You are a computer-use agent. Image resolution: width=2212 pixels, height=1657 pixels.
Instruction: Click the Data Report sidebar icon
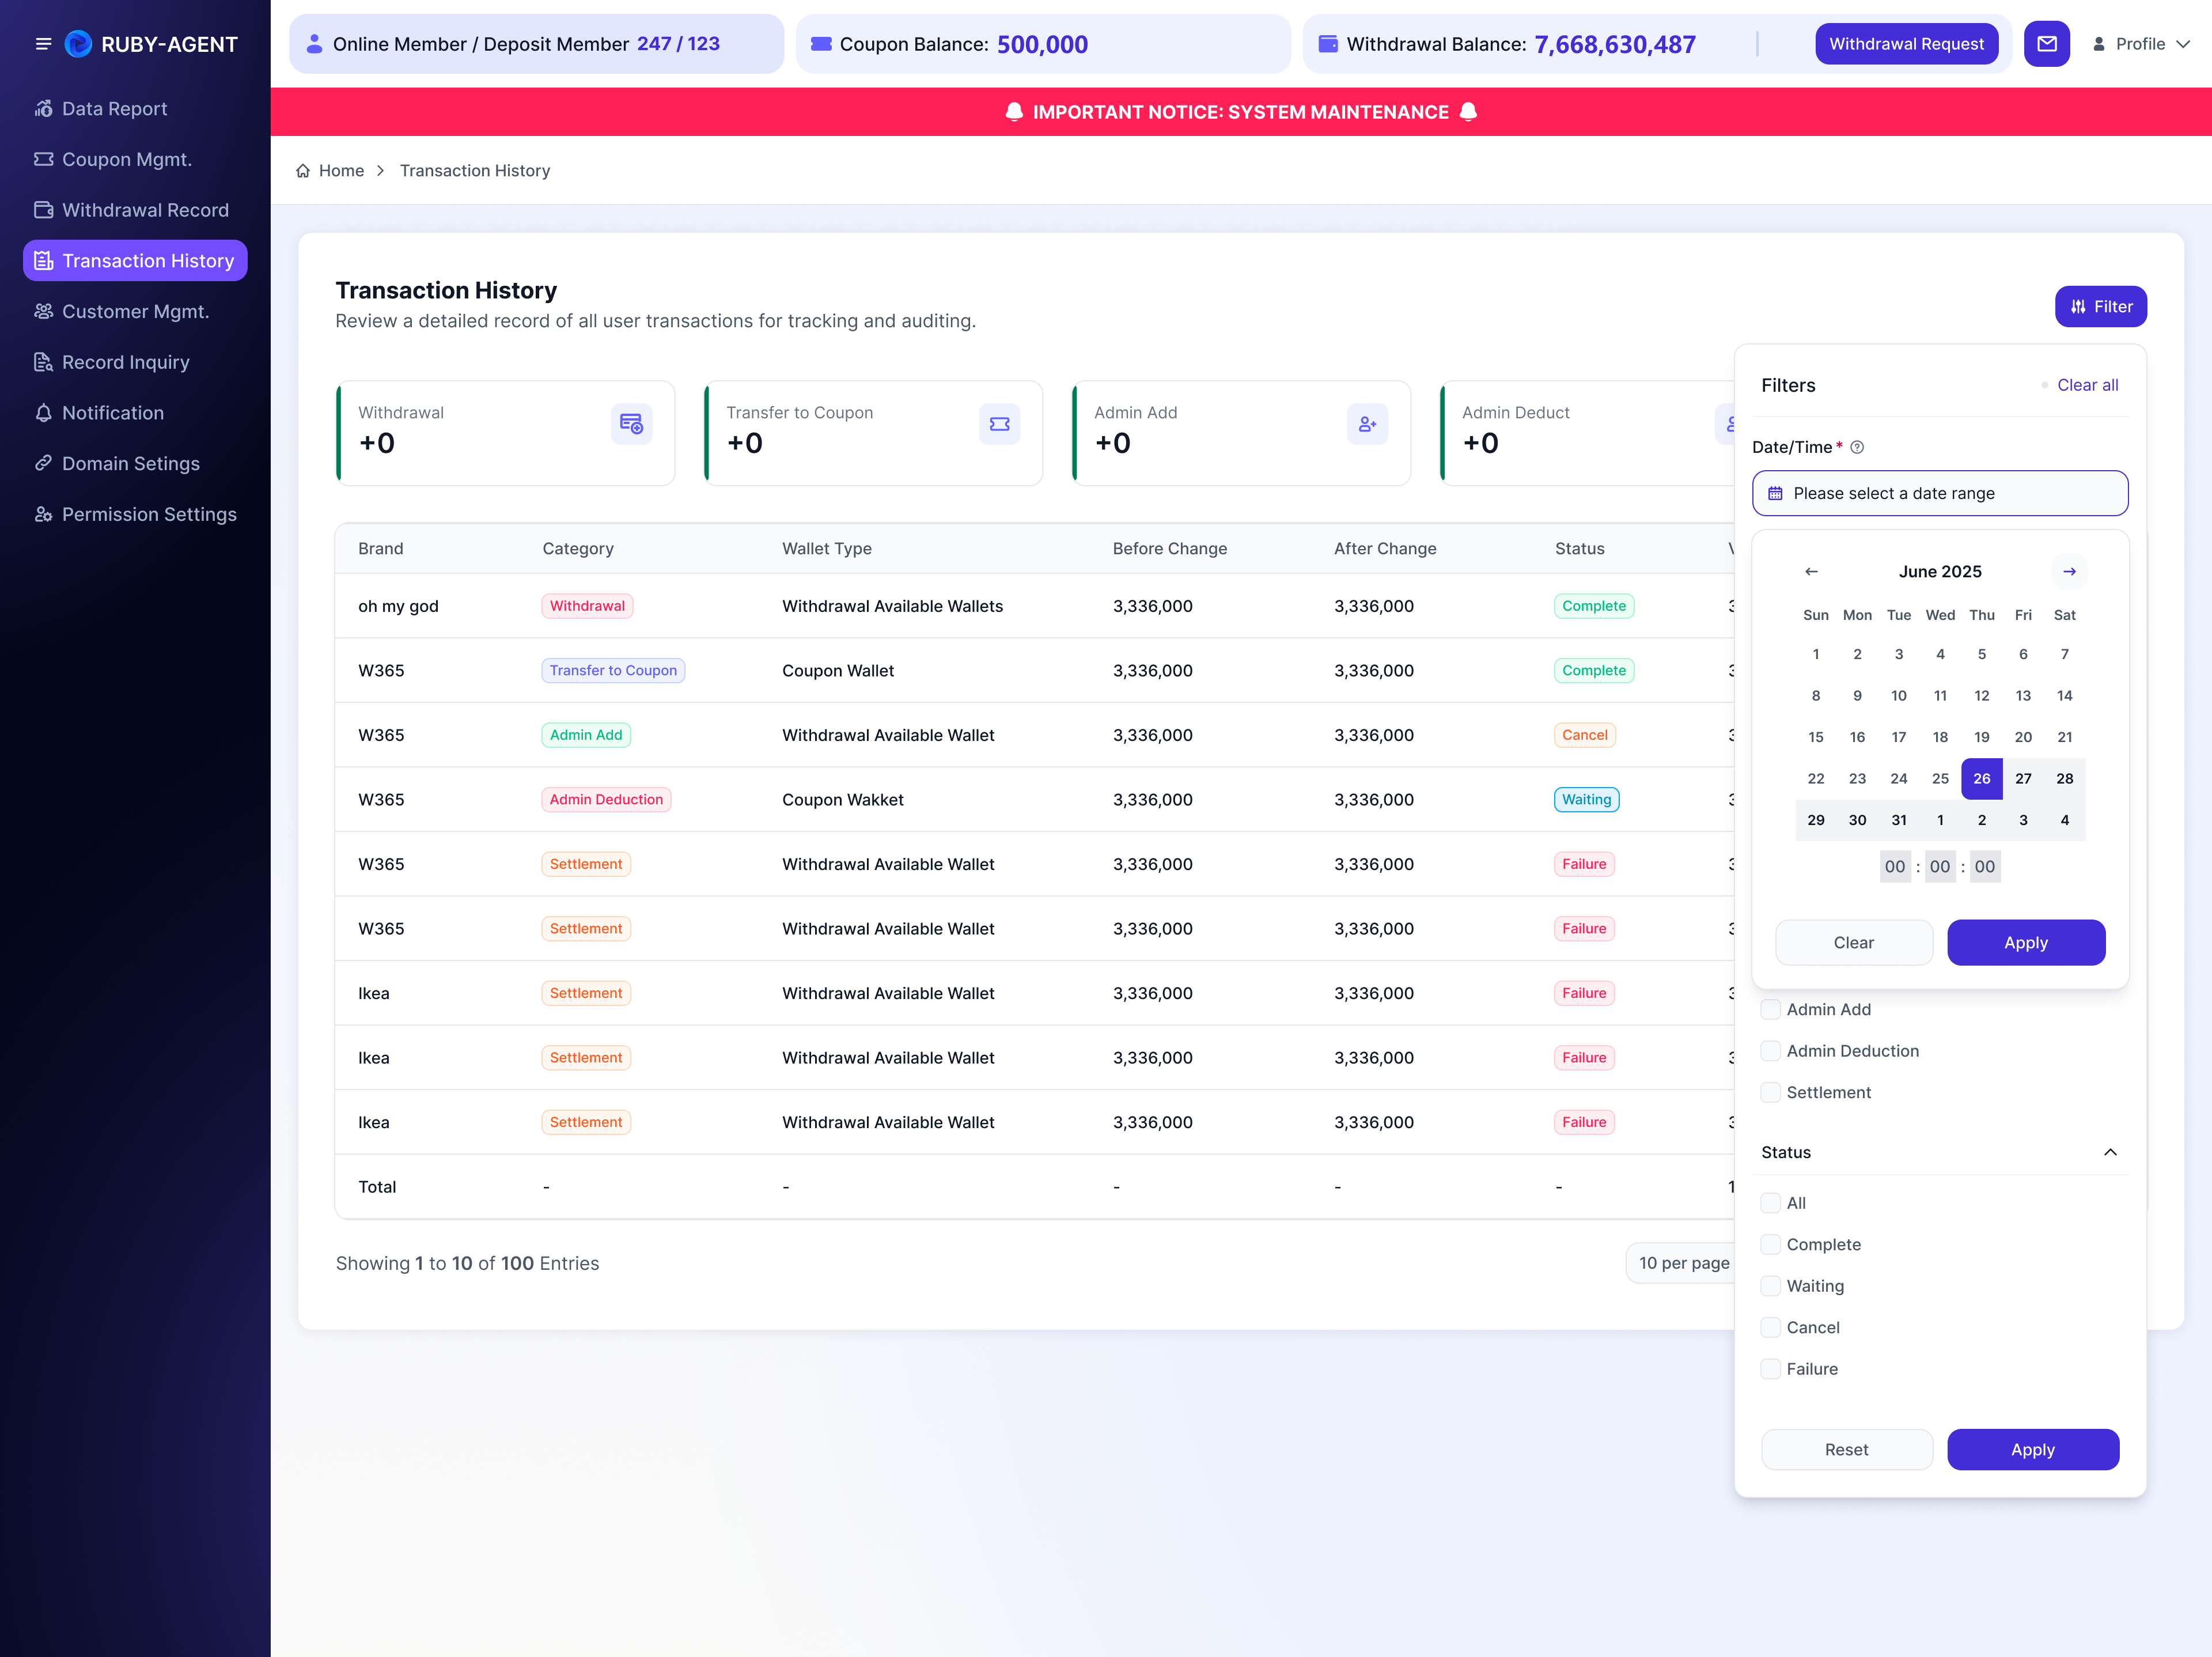click(x=43, y=109)
